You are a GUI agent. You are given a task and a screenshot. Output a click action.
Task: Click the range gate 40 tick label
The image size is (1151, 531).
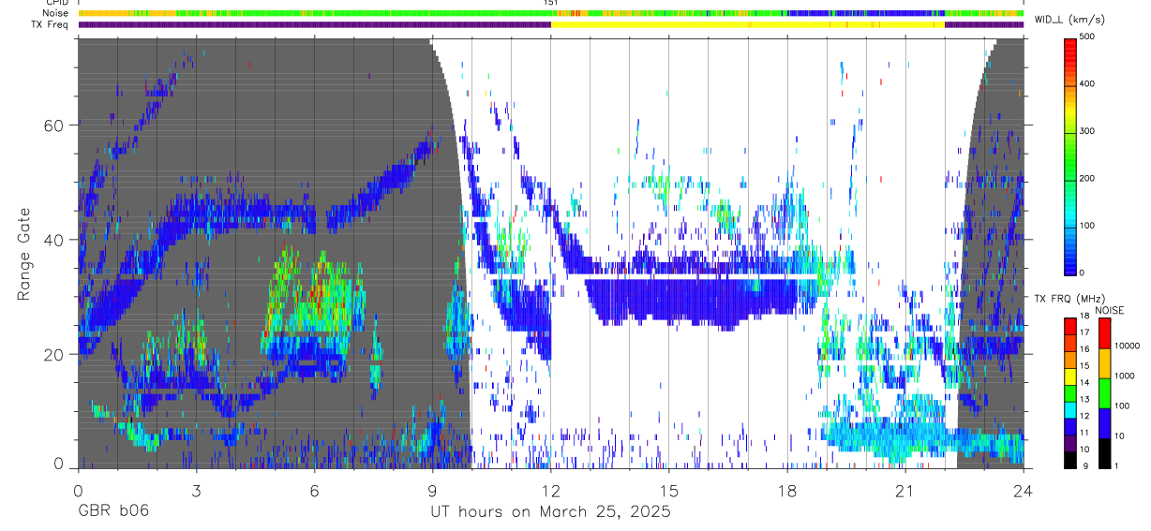53,240
